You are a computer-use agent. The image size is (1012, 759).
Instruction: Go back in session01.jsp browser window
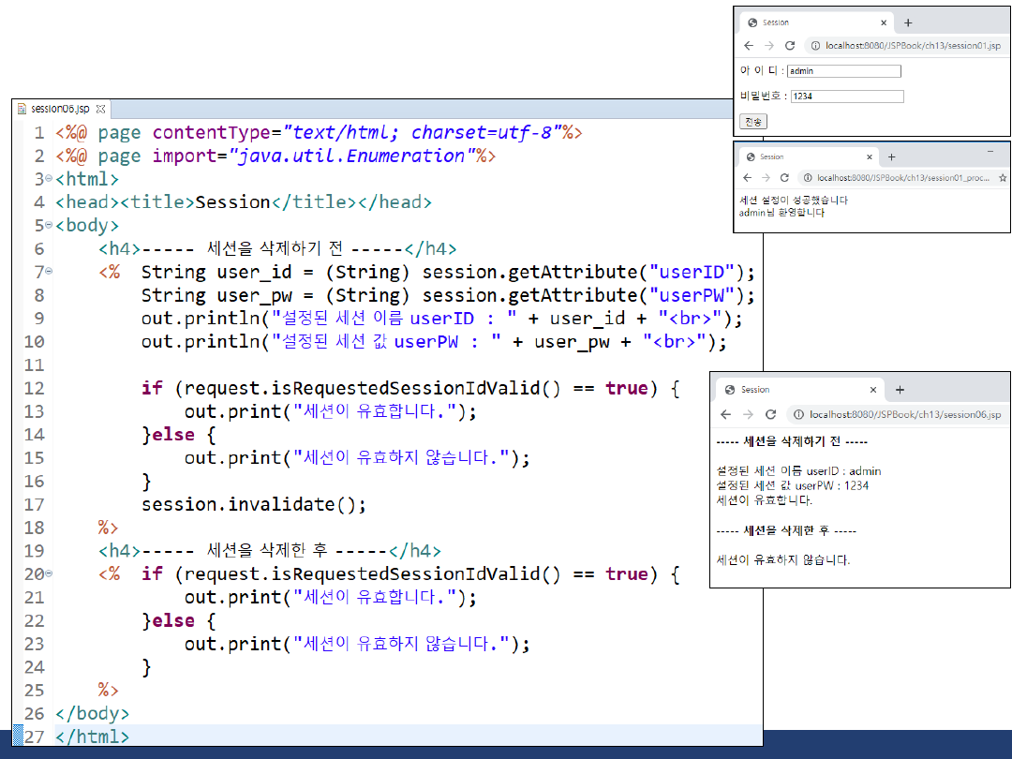[749, 45]
